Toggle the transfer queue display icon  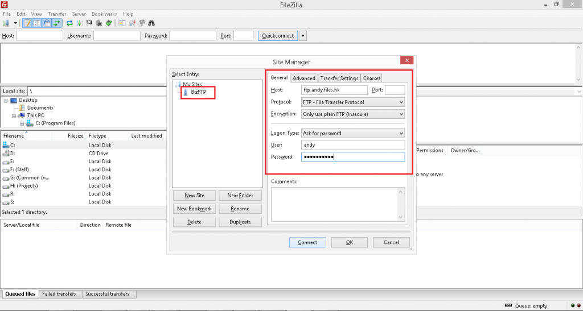[x=56, y=23]
